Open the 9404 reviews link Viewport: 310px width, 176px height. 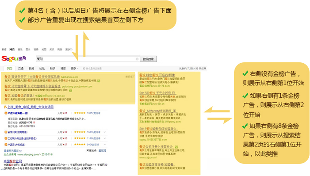tap(93, 145)
